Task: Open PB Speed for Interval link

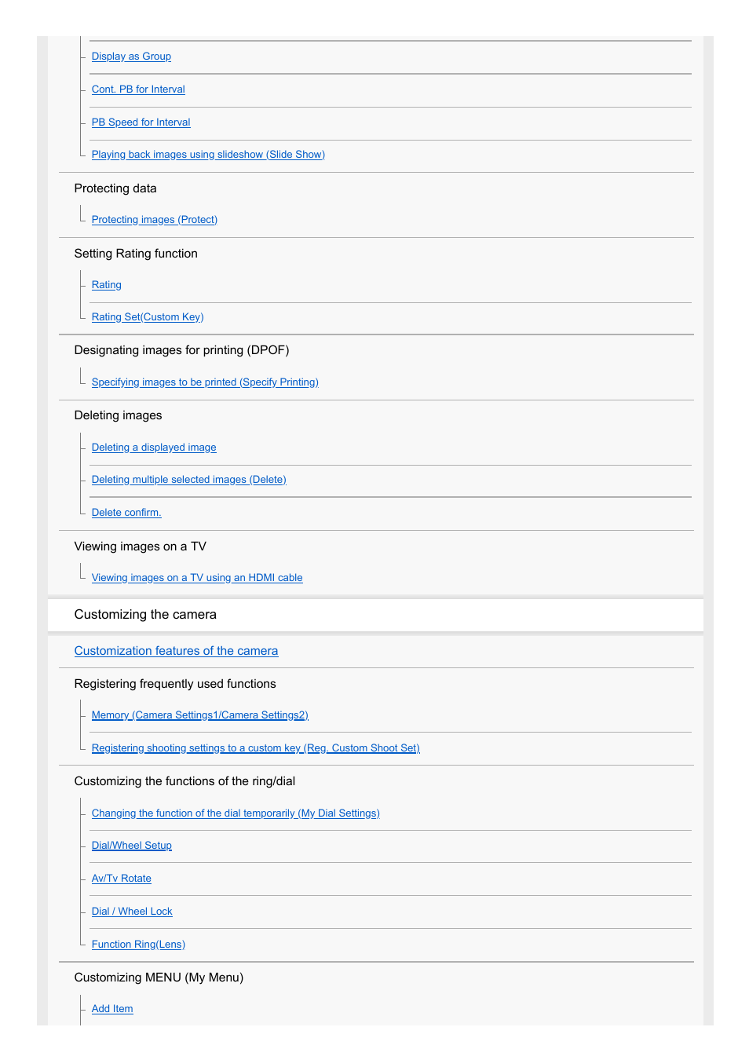Action: click(x=141, y=122)
